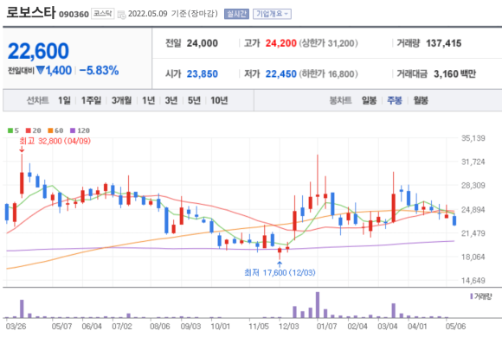
Task: Click the 로보스타 stock name heading
Action: click(x=31, y=13)
